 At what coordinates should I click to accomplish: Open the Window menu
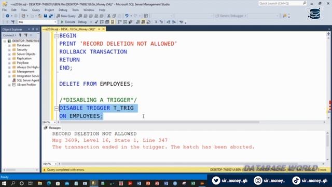pyautogui.click(x=89, y=10)
